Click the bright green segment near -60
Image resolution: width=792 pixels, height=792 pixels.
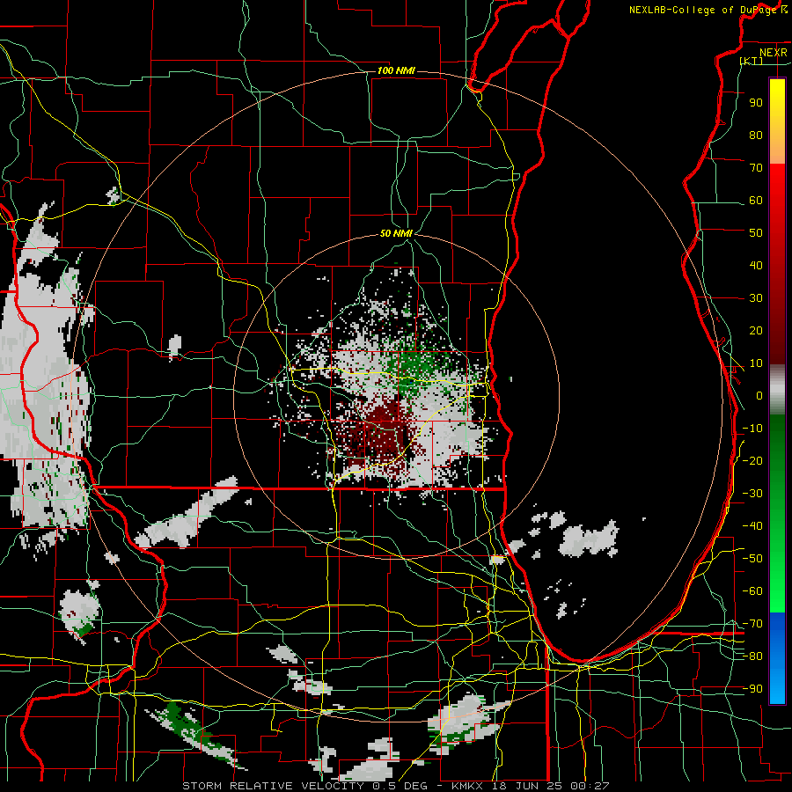(x=777, y=591)
